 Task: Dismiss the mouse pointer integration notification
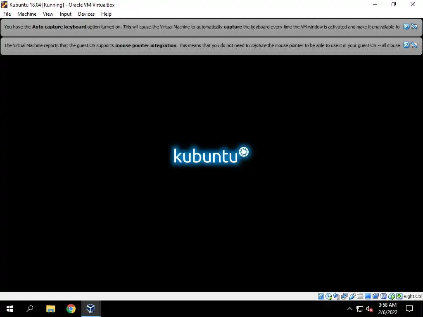click(x=406, y=45)
